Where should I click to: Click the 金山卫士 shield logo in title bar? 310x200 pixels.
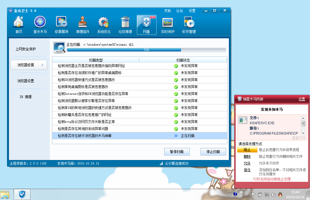[x=11, y=10]
